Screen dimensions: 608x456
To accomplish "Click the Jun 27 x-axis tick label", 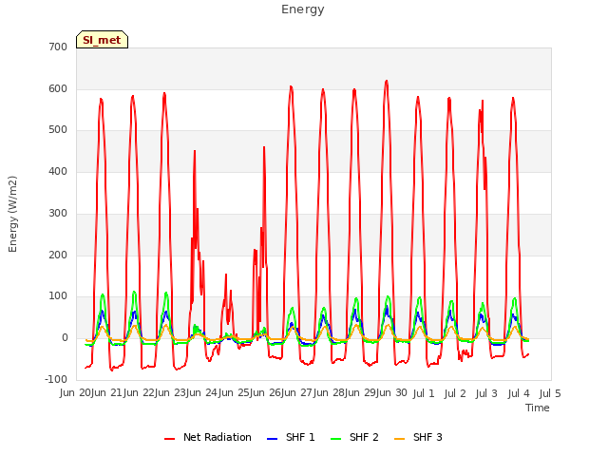I will point(298,393).
